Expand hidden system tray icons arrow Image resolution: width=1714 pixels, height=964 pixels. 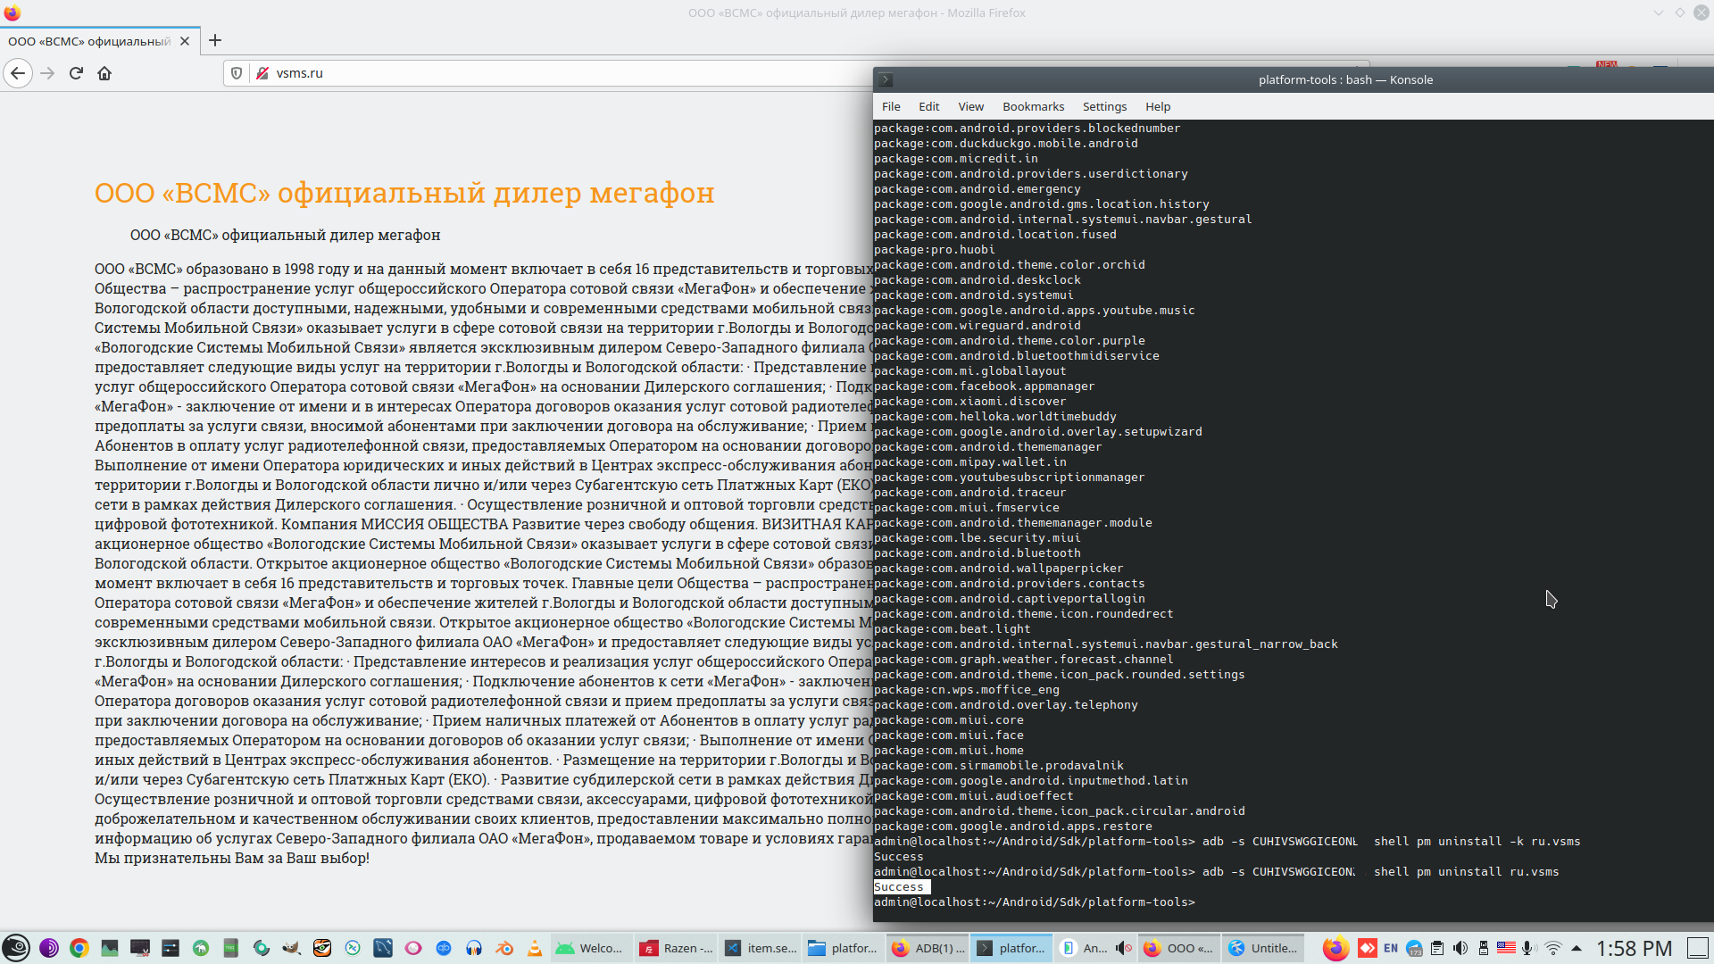click(x=1577, y=948)
